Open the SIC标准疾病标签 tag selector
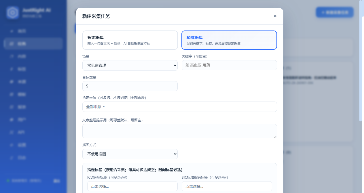Screen dimensions: 364x193 227,186
